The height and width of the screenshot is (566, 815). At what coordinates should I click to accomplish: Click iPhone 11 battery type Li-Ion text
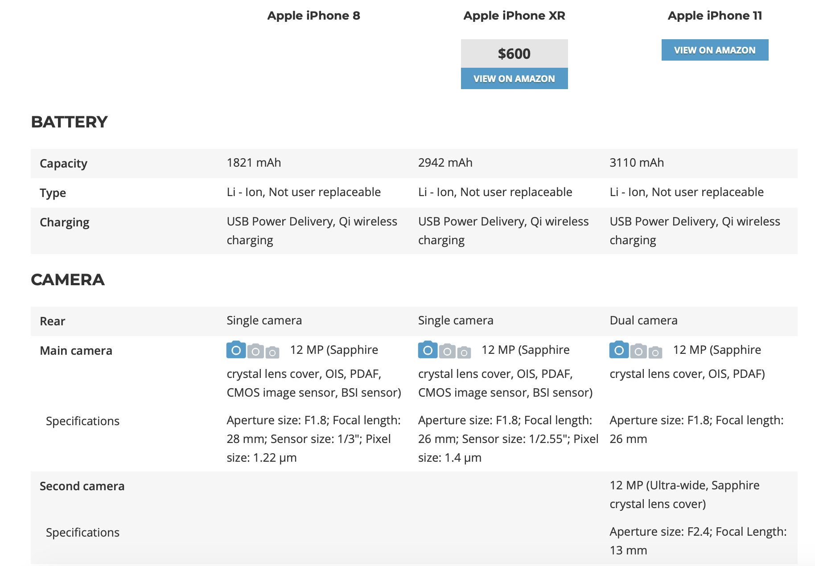[x=687, y=192]
